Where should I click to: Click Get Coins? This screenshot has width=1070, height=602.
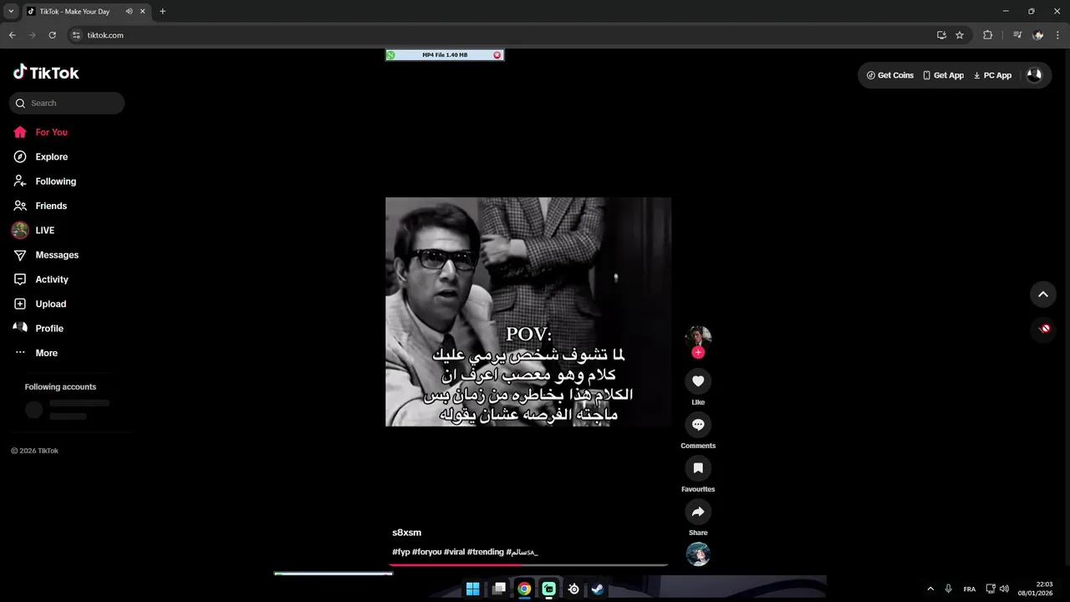coord(890,75)
